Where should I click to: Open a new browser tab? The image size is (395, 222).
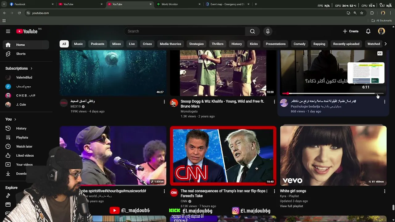point(256,4)
